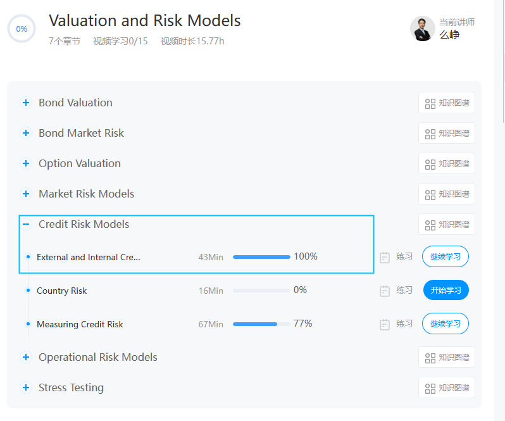
Task: Expand the Stress Testing chapter
Action: click(x=26, y=387)
